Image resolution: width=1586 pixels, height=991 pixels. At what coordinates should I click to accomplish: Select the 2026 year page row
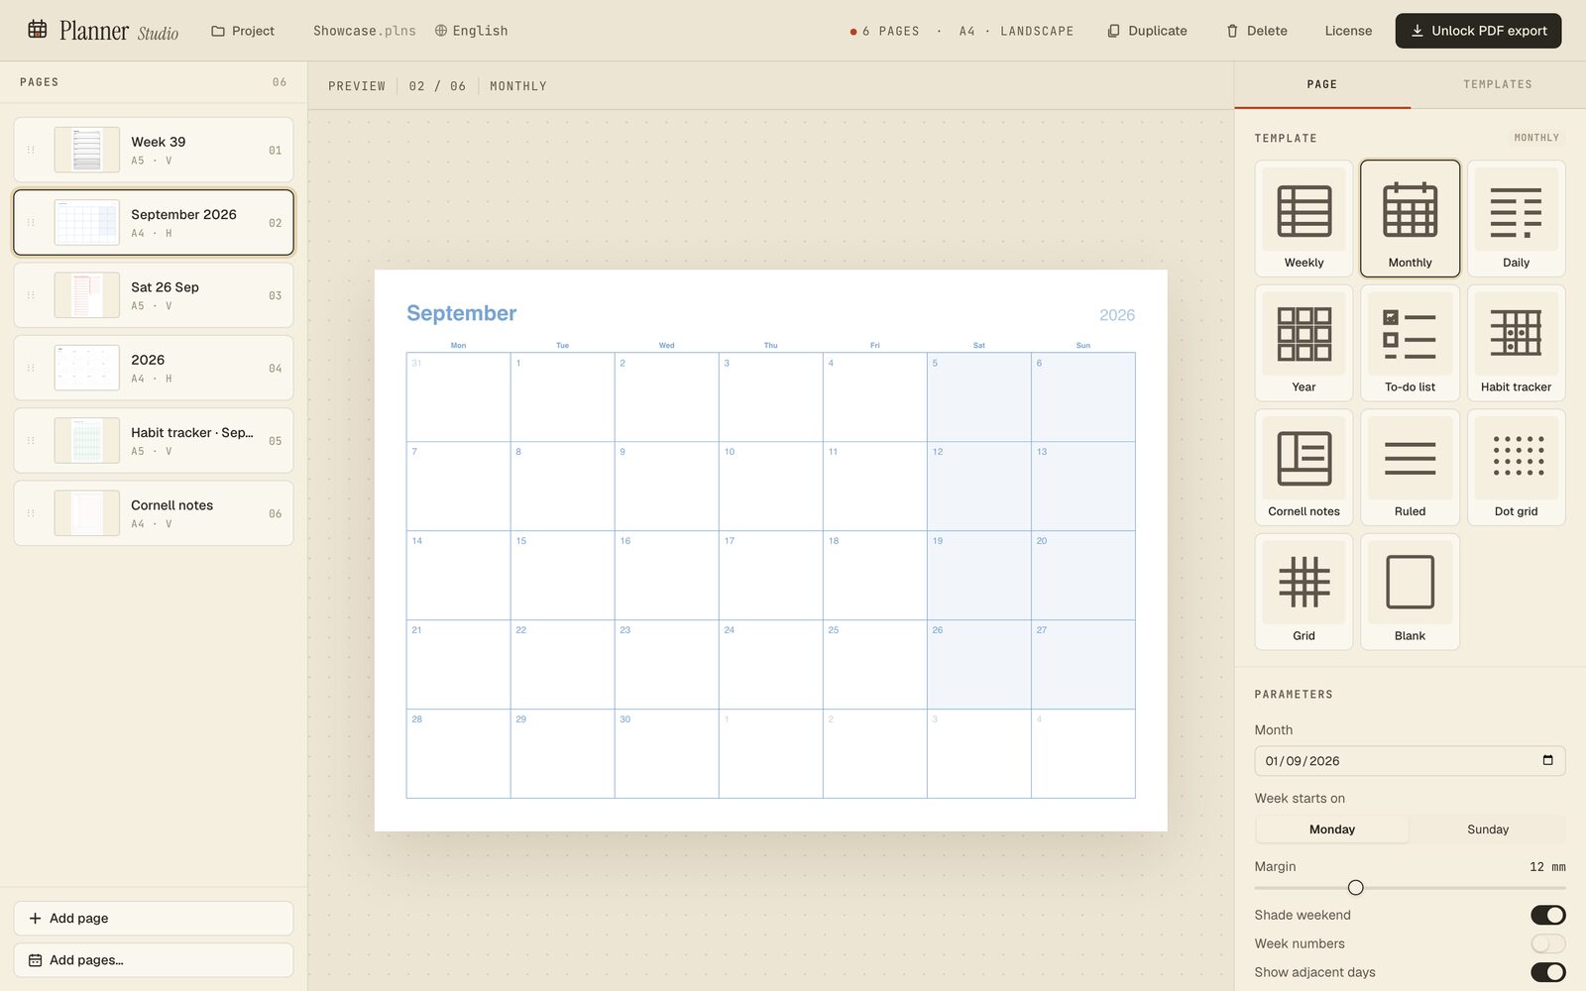[154, 368]
